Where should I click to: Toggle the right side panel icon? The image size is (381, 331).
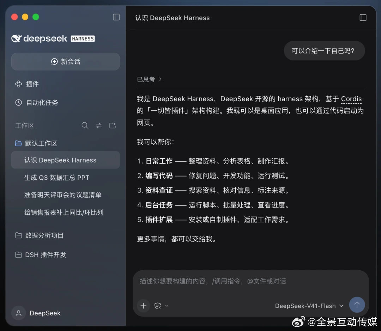point(363,18)
